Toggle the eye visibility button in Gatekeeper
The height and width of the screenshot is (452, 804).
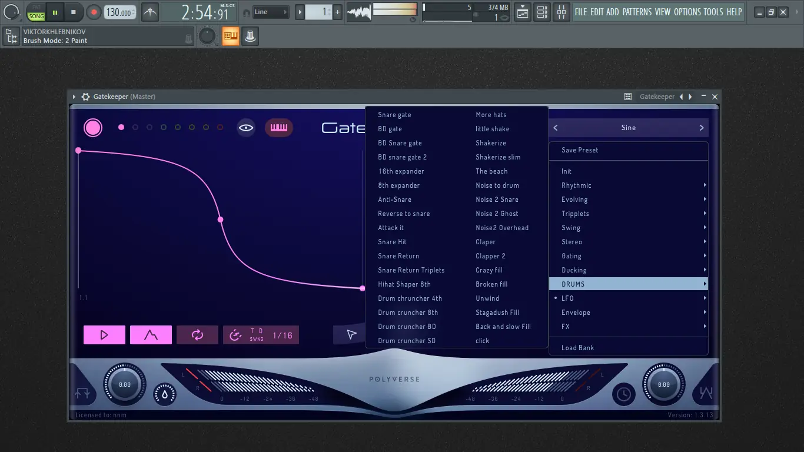(x=246, y=128)
